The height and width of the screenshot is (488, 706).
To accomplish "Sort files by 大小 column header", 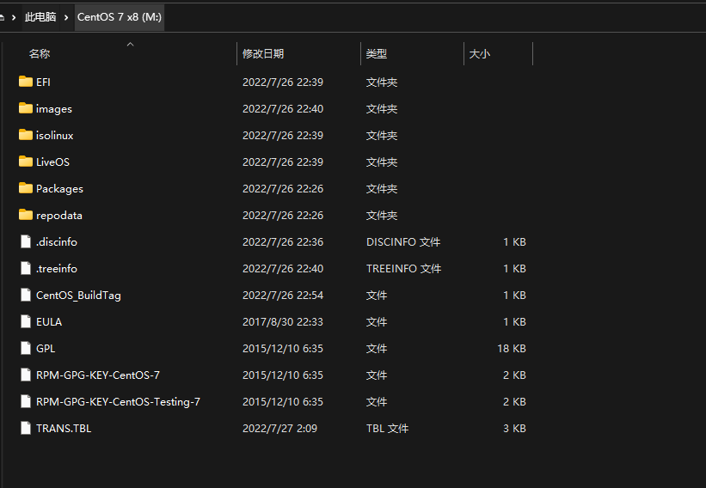I will click(x=480, y=54).
